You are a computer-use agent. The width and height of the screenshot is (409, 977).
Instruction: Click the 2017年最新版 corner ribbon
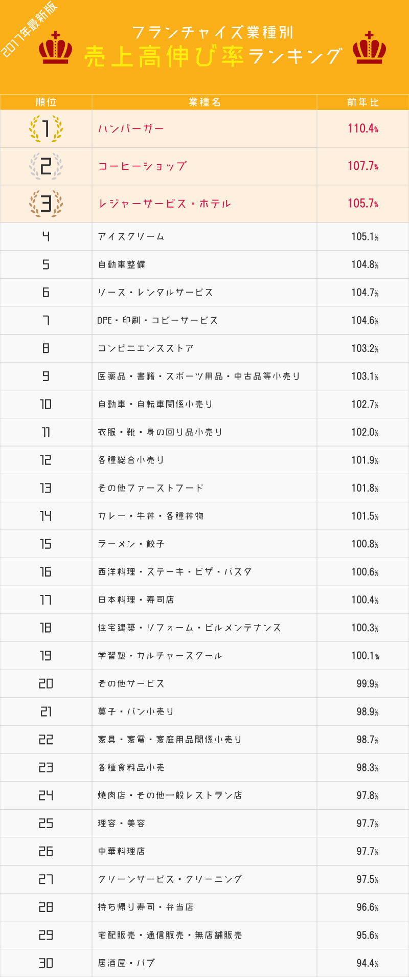(30, 30)
